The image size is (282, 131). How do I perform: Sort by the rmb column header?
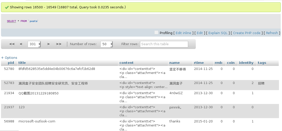(x=219, y=63)
